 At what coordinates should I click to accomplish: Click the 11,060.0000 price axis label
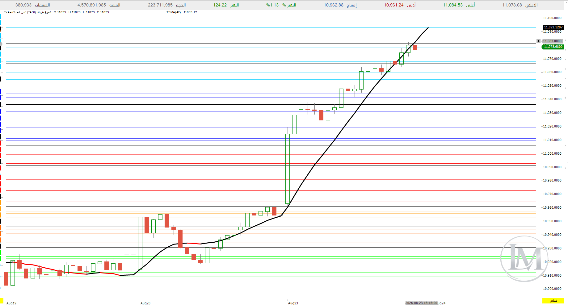pyautogui.click(x=552, y=72)
